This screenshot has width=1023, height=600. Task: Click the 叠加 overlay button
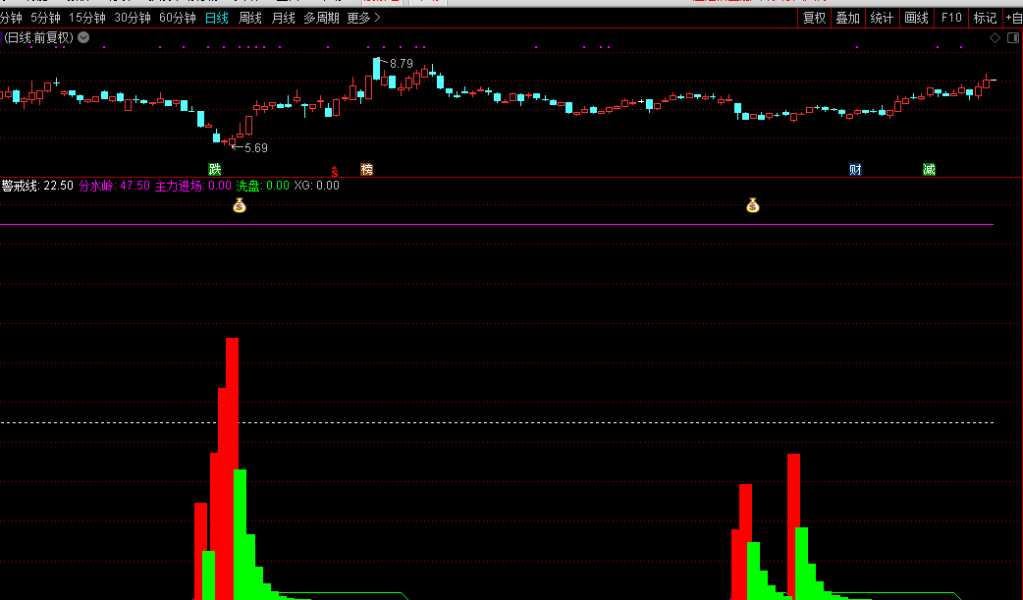(847, 18)
